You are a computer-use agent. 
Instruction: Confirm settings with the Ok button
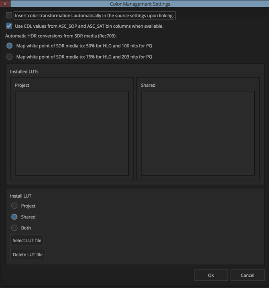pyautogui.click(x=211, y=275)
